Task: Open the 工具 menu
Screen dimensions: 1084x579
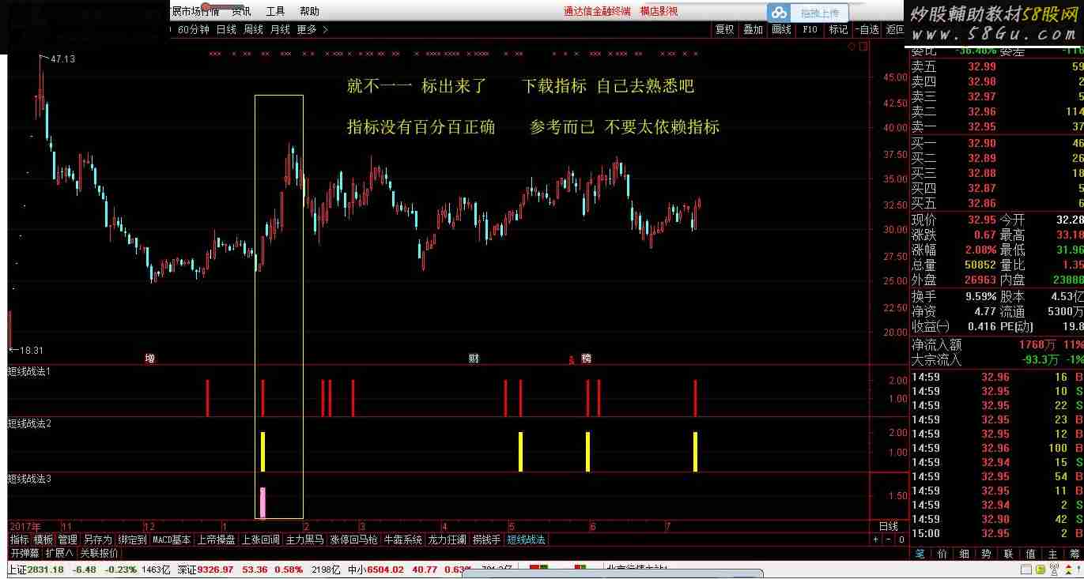Action: 275,11
